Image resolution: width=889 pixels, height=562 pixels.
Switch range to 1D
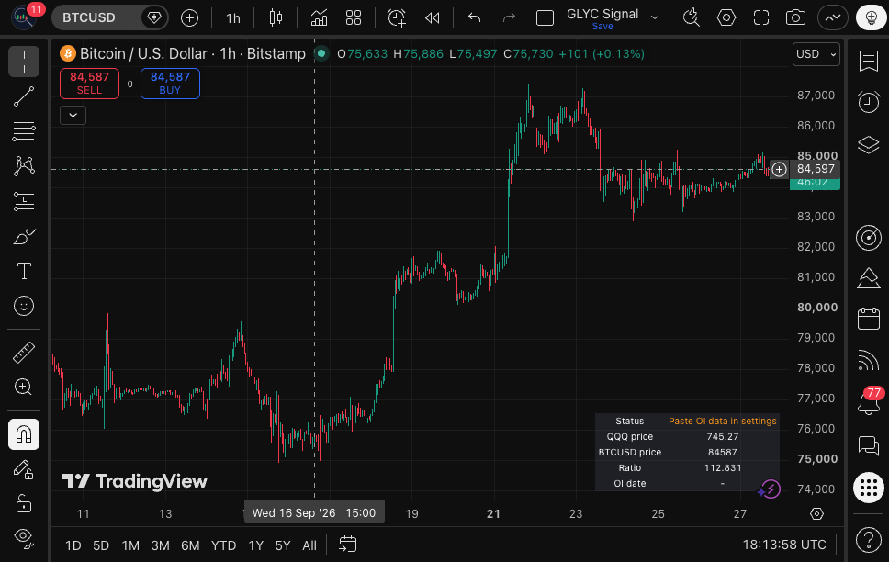click(73, 545)
